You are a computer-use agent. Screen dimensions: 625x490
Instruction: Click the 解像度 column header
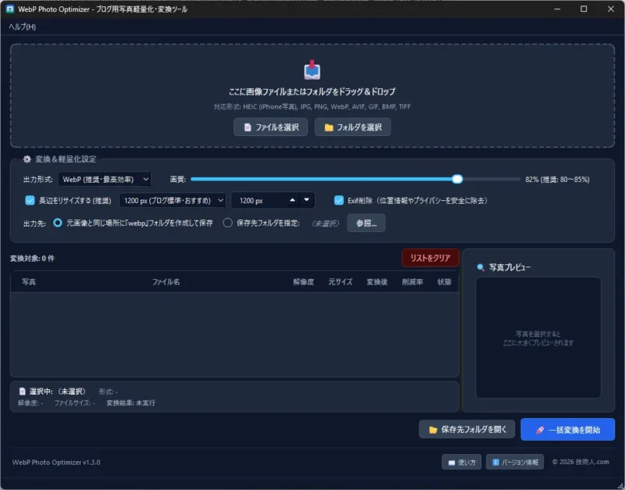click(304, 282)
